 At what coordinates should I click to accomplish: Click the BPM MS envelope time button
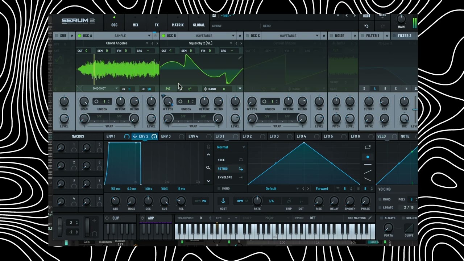200,201
